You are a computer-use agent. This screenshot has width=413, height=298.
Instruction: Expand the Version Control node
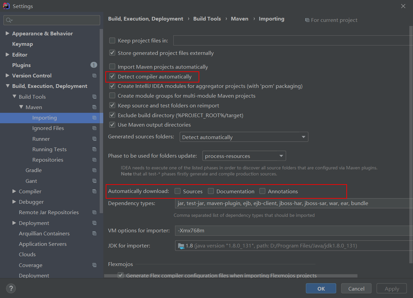[x=7, y=76]
